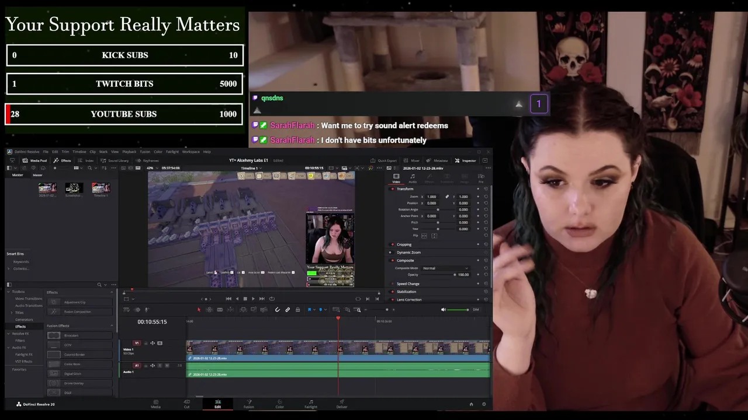The height and width of the screenshot is (420, 748).
Task: Collapse the Resolve FX tree group
Action: point(9,334)
